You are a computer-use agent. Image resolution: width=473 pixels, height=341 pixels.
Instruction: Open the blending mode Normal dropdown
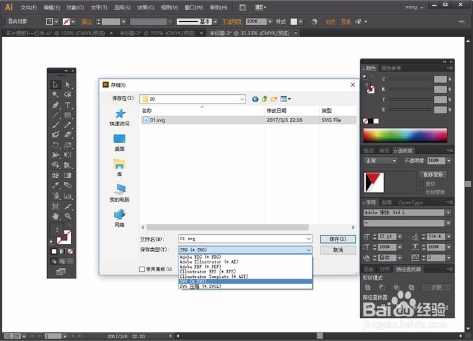click(x=394, y=161)
